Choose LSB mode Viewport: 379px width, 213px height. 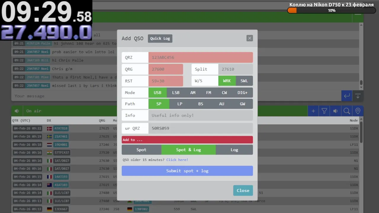pyautogui.click(x=176, y=93)
